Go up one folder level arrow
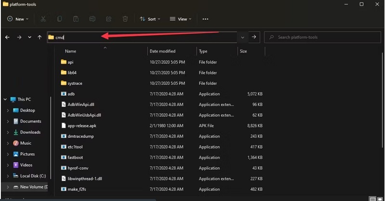The width and height of the screenshot is (385, 201). click(x=39, y=37)
